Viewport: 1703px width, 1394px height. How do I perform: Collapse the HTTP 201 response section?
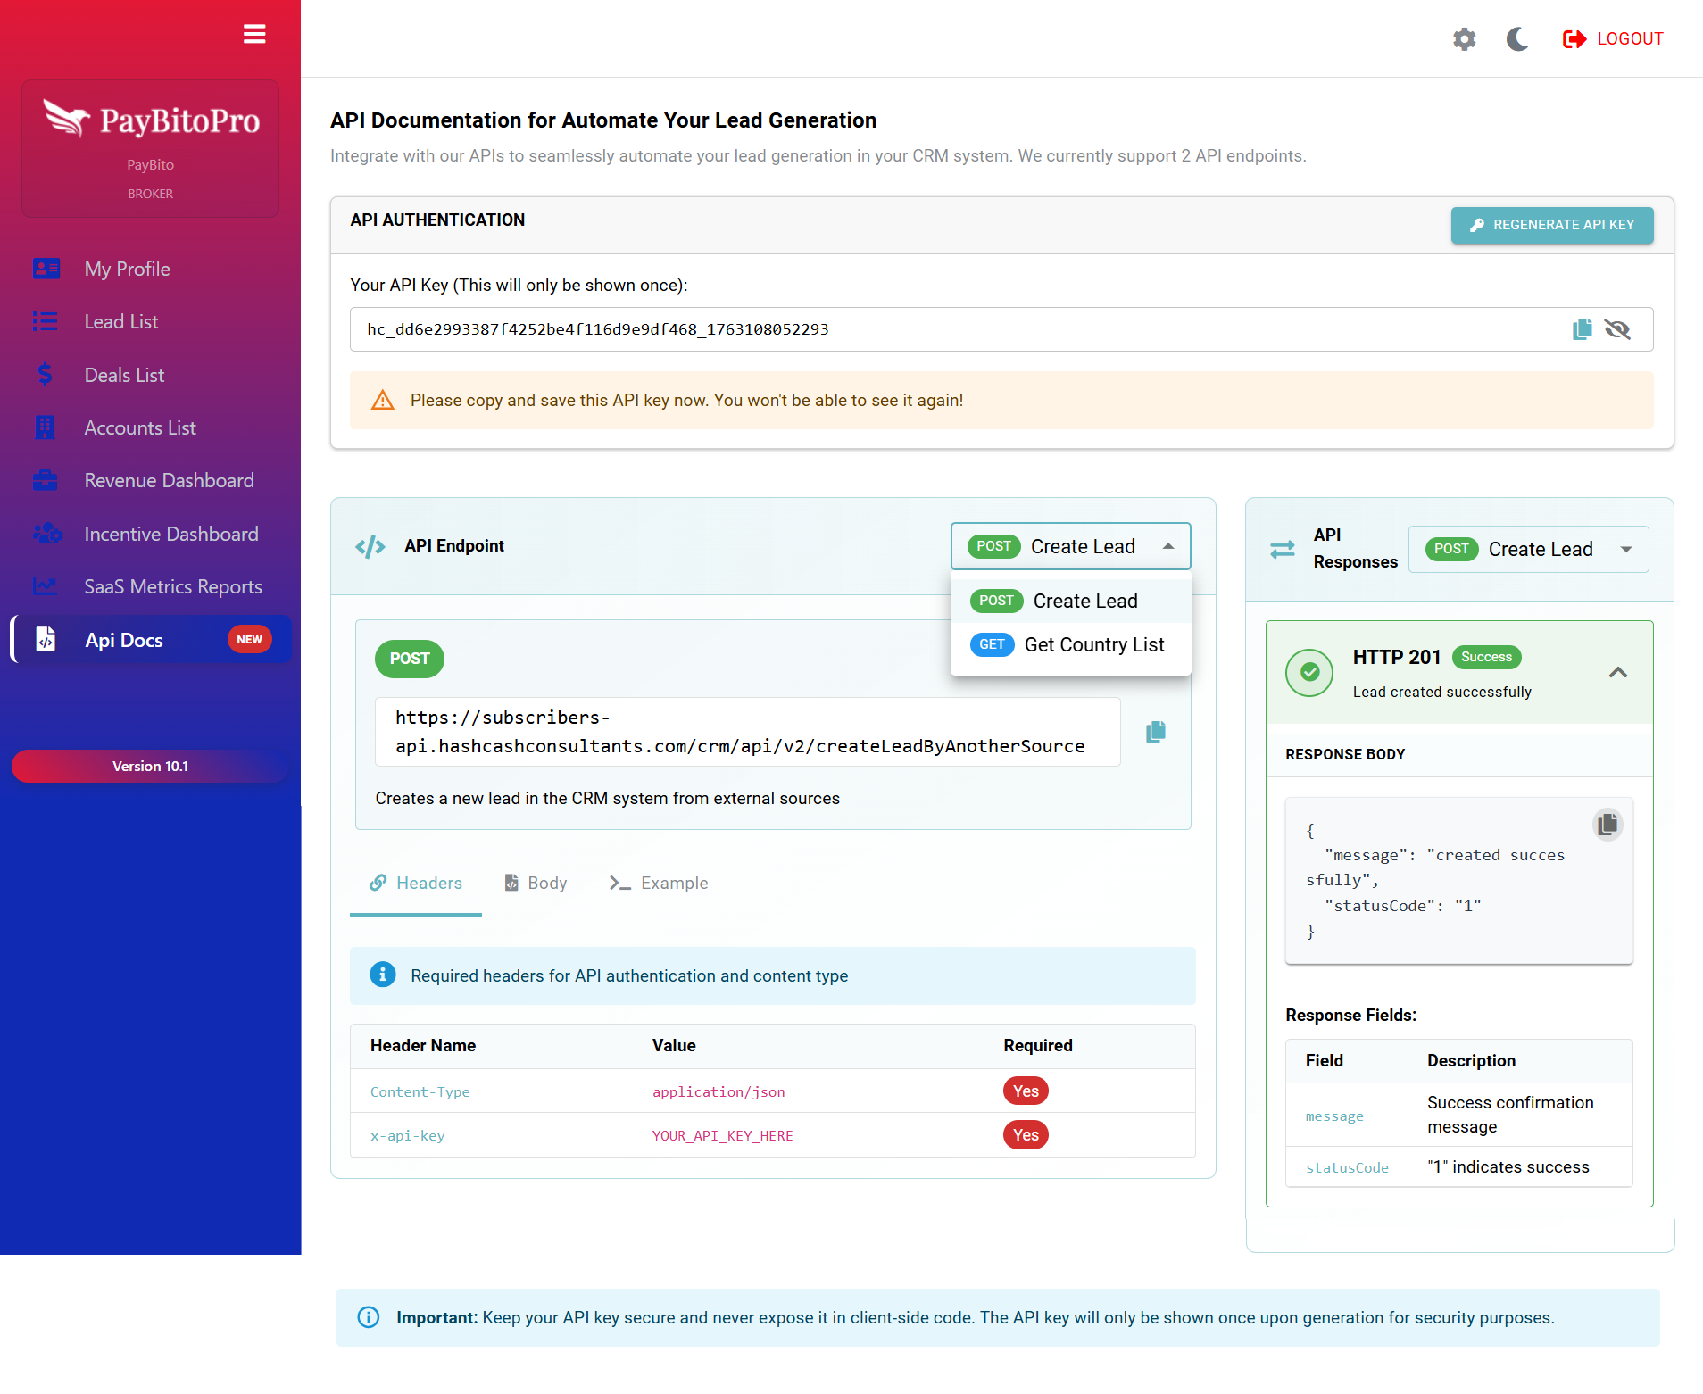(x=1617, y=673)
